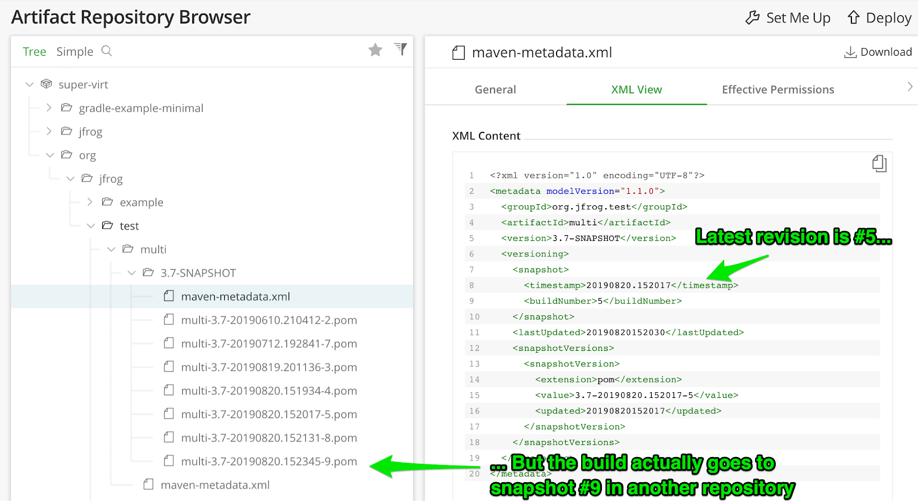Click the org folder icon
This screenshot has height=504, width=918.
point(67,155)
